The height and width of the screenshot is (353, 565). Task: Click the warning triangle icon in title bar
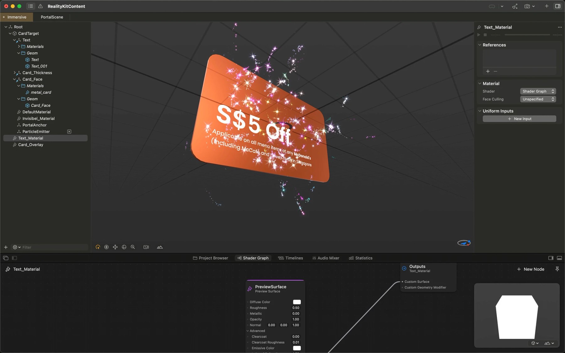[40, 6]
